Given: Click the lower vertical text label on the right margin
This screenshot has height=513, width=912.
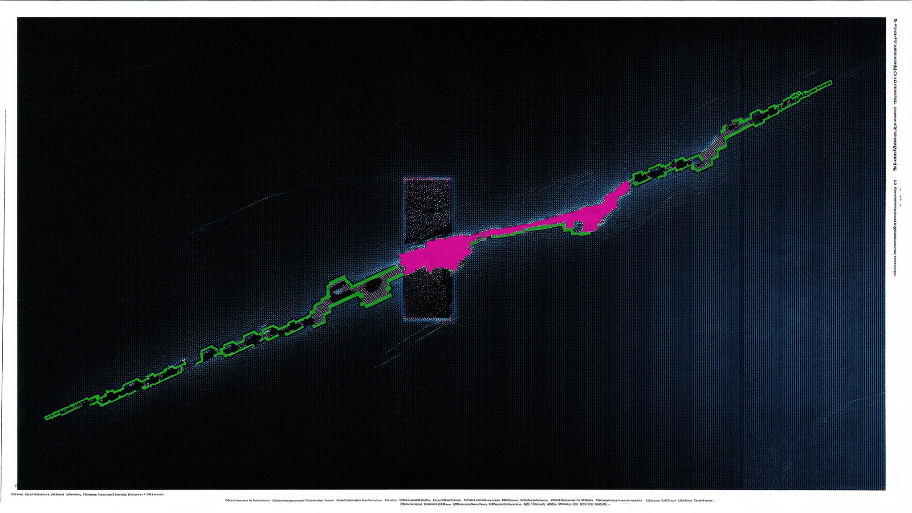Looking at the screenshot, I should coord(895,232).
